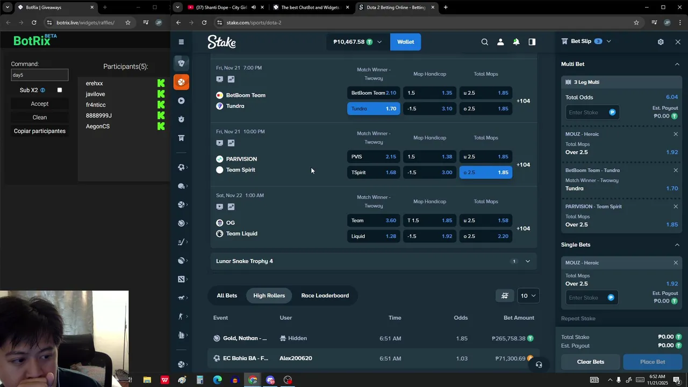Open live stream icon for BetBoom vs Tundra
Viewport: 688px width, 387px height.
point(219,79)
